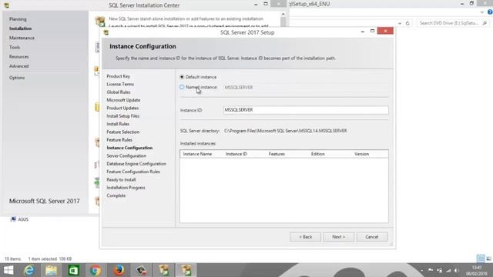The image size is (493, 277).
Task: Open Options in SQL Server Installation Center
Action: 17,78
